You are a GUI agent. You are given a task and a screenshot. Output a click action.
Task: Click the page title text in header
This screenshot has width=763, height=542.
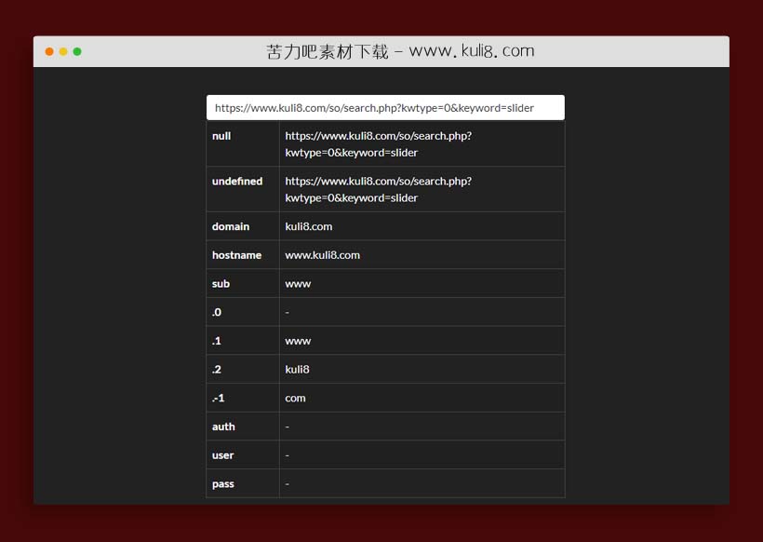click(400, 51)
